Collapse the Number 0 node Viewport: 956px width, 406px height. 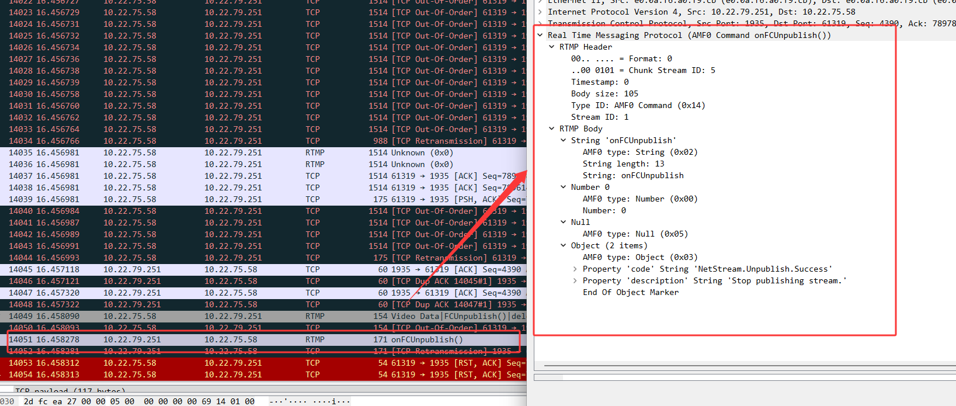[x=564, y=187]
